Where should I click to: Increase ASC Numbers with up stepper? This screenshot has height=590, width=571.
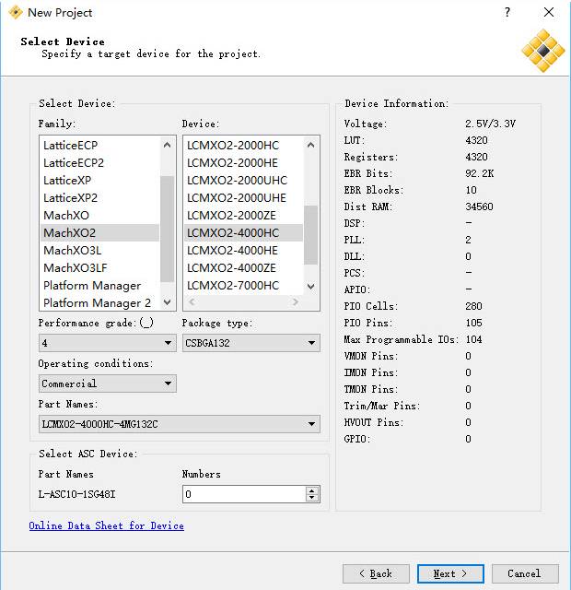pyautogui.click(x=312, y=490)
